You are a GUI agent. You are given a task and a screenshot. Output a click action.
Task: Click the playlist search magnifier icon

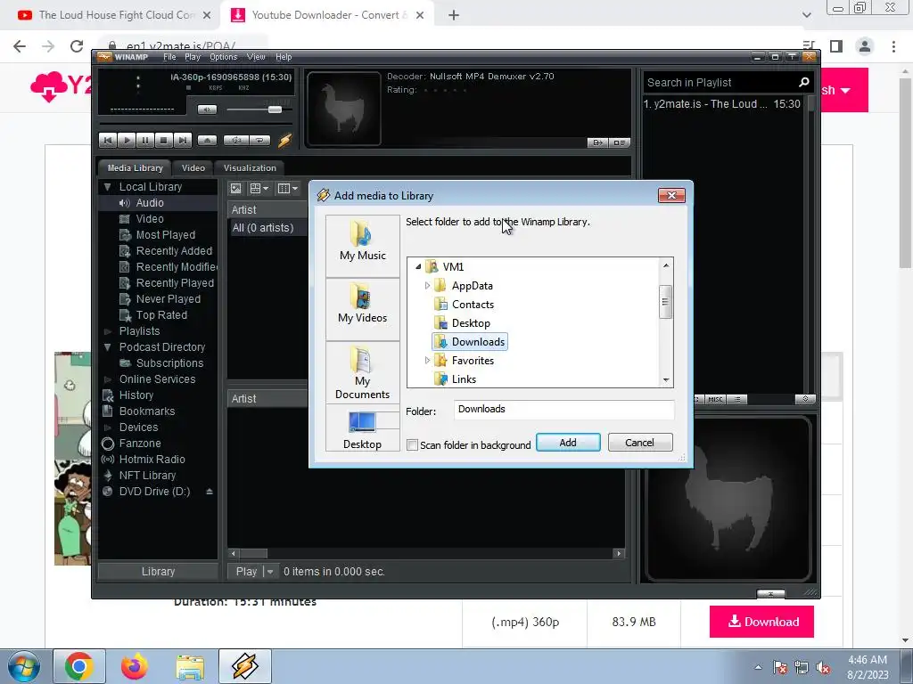[x=803, y=83]
